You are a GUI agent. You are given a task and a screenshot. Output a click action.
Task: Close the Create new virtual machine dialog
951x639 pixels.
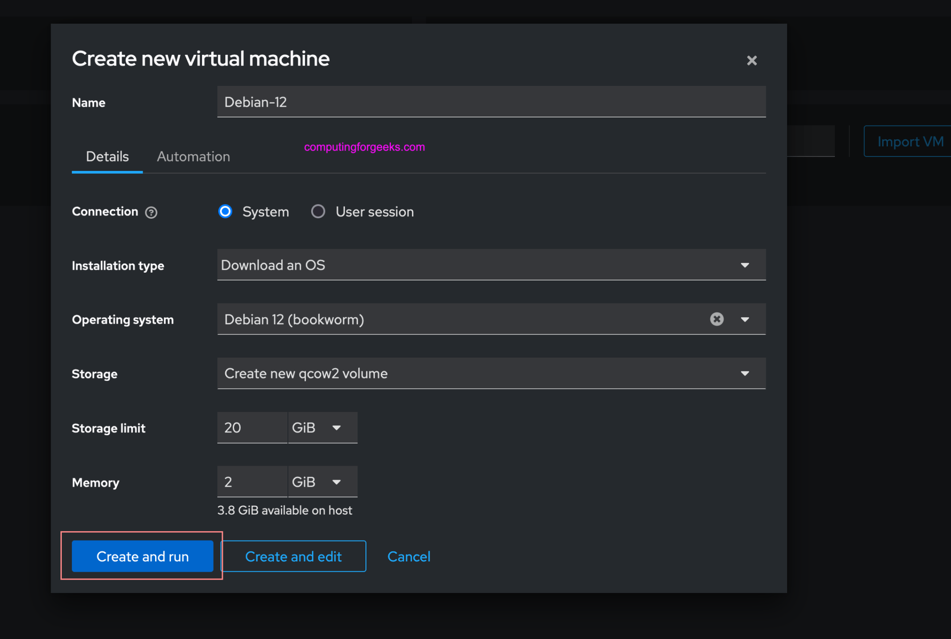click(751, 60)
